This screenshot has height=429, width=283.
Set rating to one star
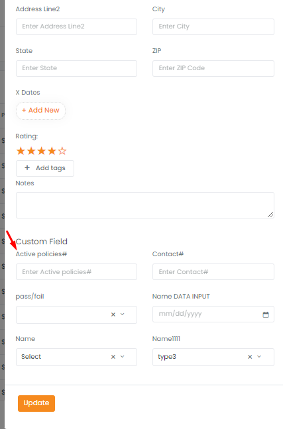tap(21, 151)
